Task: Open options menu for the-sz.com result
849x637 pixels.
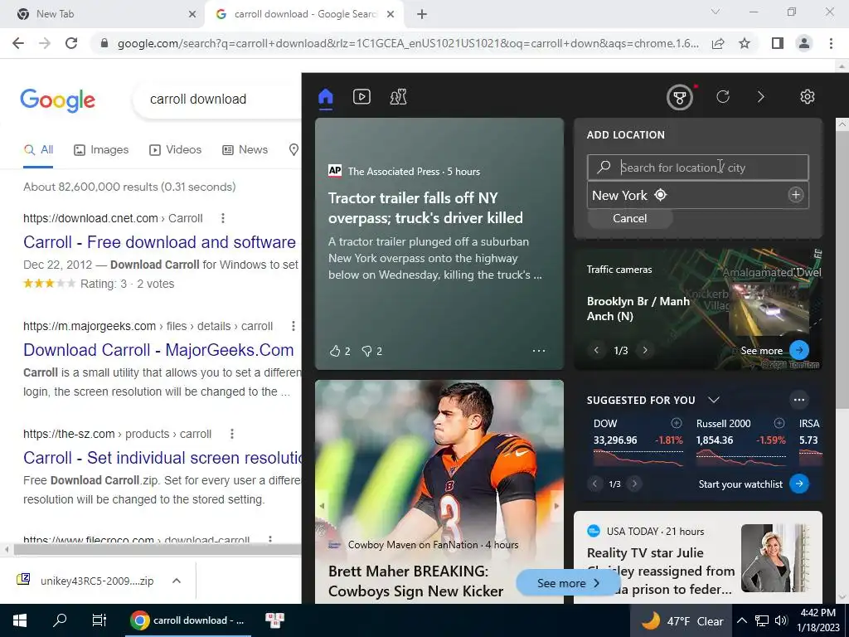Action: [x=232, y=434]
